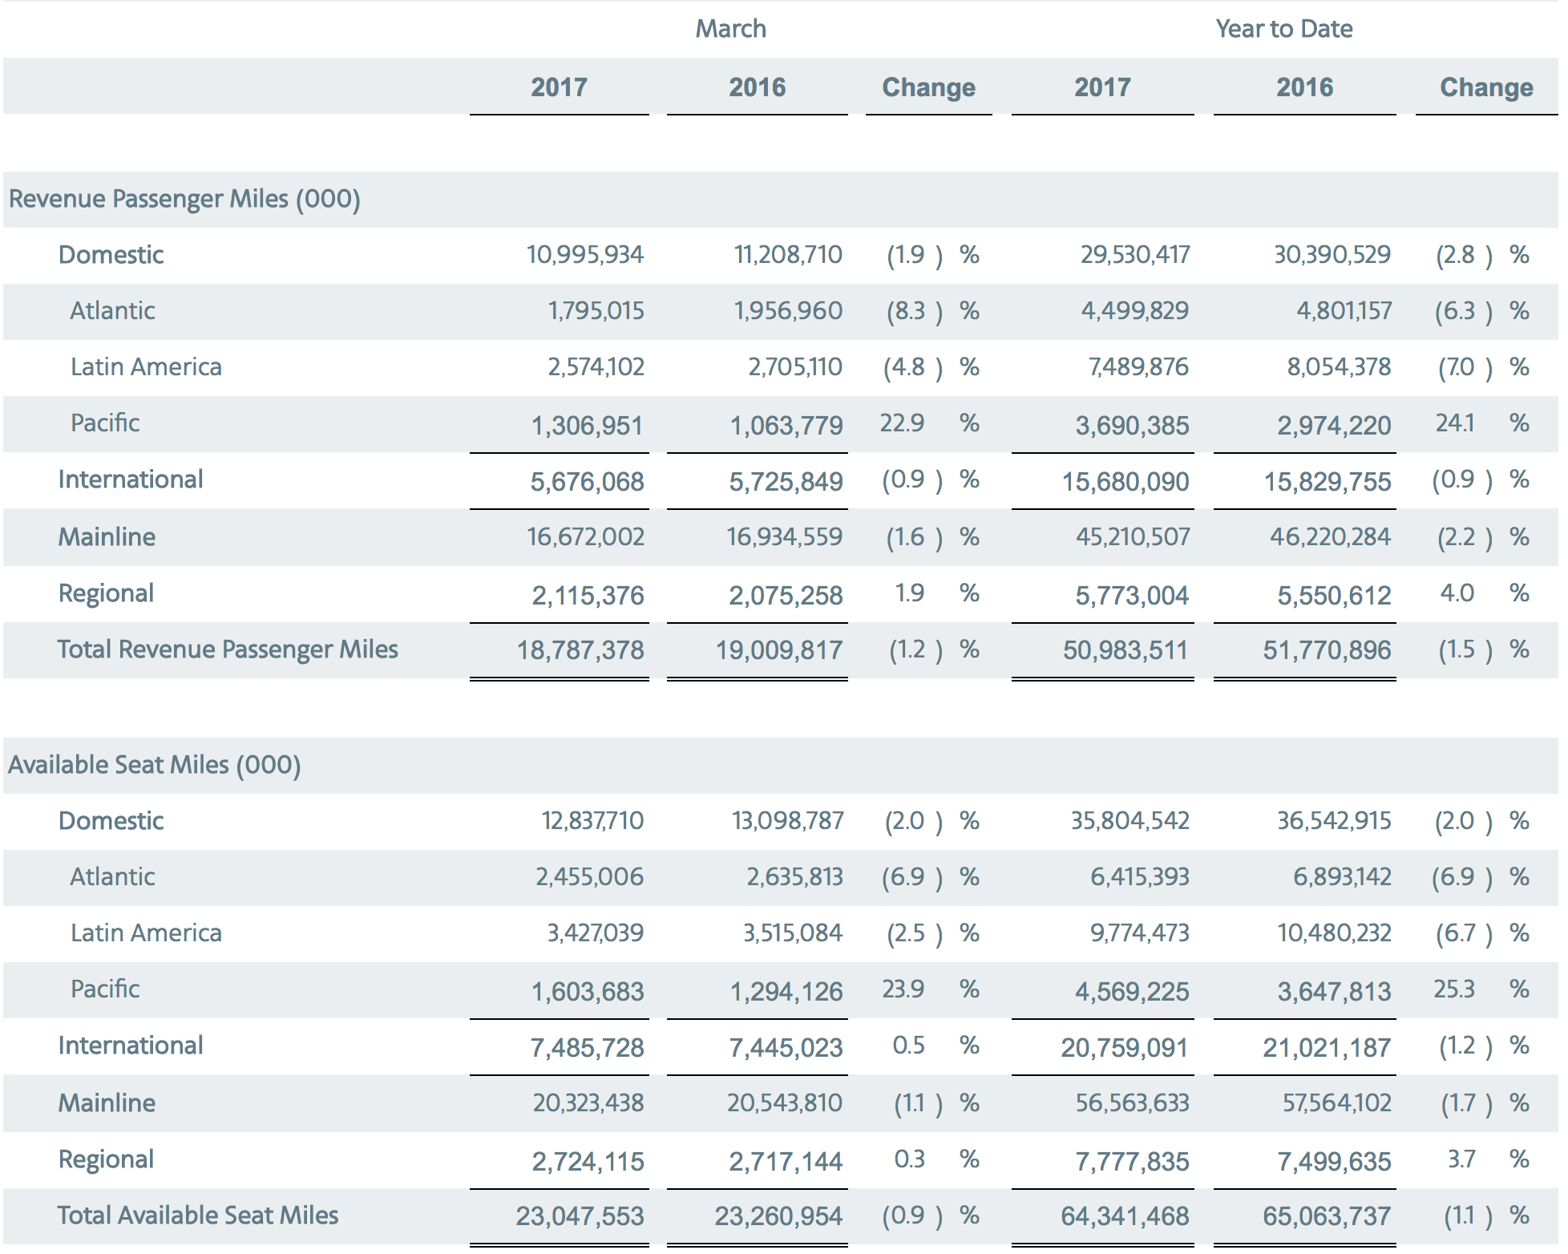Select International ASM value 7,485,728
This screenshot has width=1568, height=1254.
tap(587, 1048)
